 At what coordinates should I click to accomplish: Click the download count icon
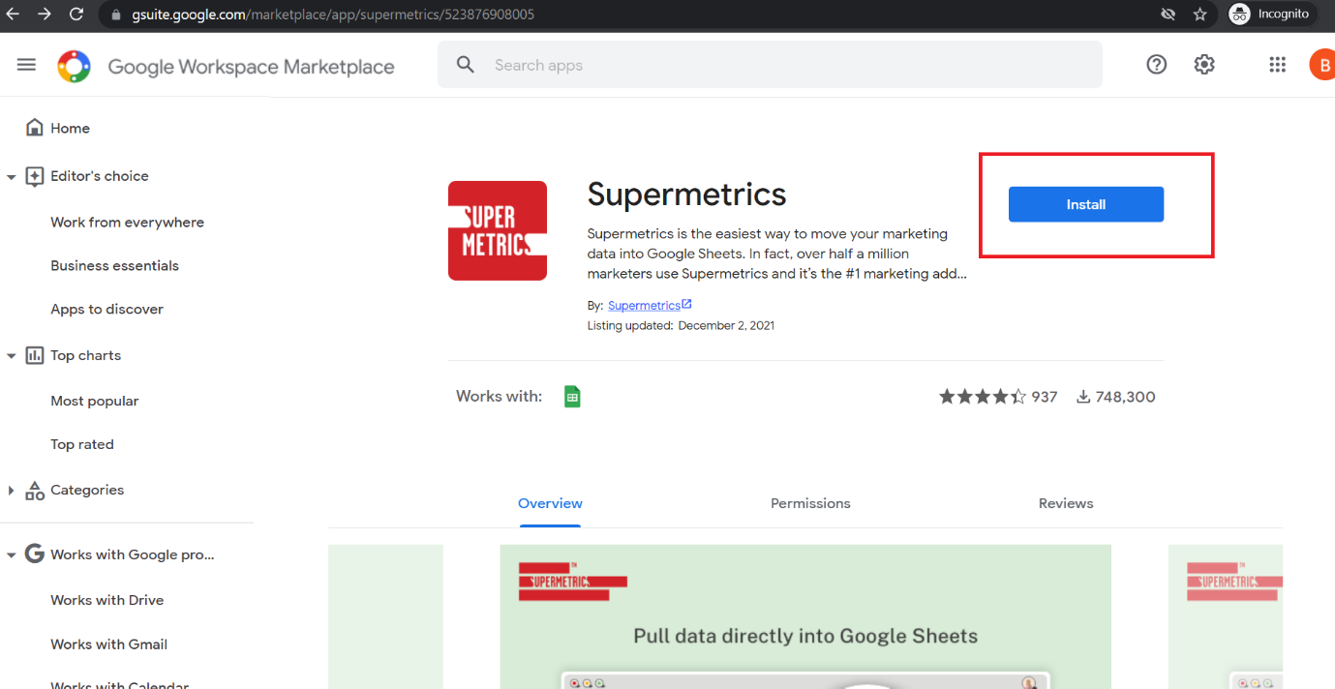tap(1083, 397)
